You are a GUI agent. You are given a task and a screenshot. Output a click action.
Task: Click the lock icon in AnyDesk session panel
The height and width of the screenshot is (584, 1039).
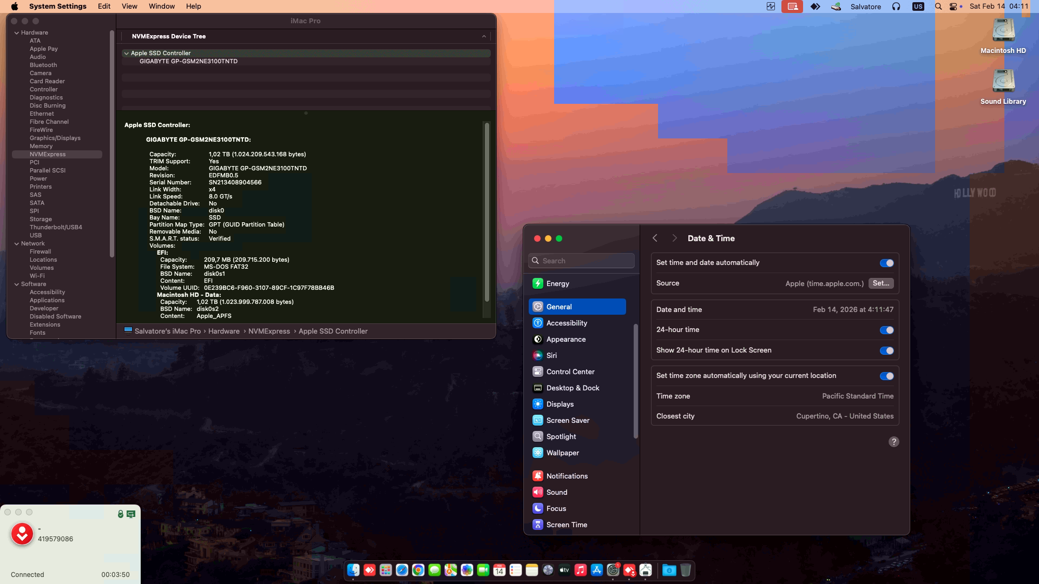121,514
